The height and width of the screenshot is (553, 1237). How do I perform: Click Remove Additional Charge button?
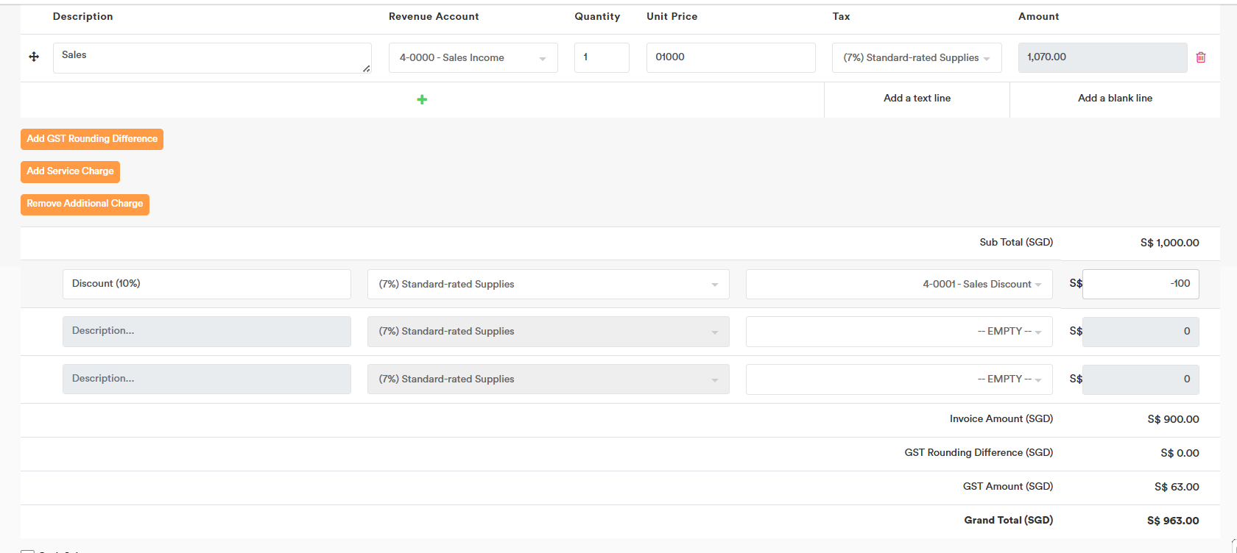[x=85, y=204]
